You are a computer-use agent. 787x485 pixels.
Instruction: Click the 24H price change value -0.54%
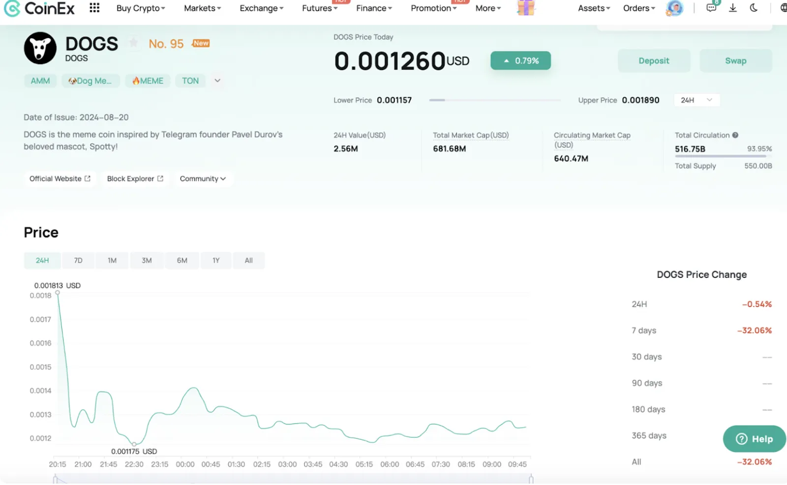click(757, 304)
